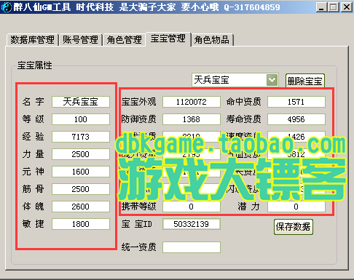354x280 pixels.
Task: Click the 宝宝管理 tab
Action: (168, 39)
